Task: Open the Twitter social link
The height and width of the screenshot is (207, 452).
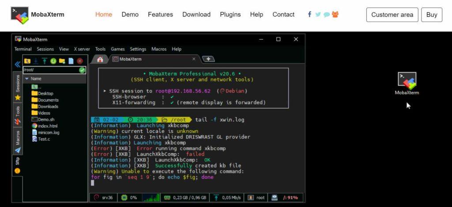Action: 318,15
